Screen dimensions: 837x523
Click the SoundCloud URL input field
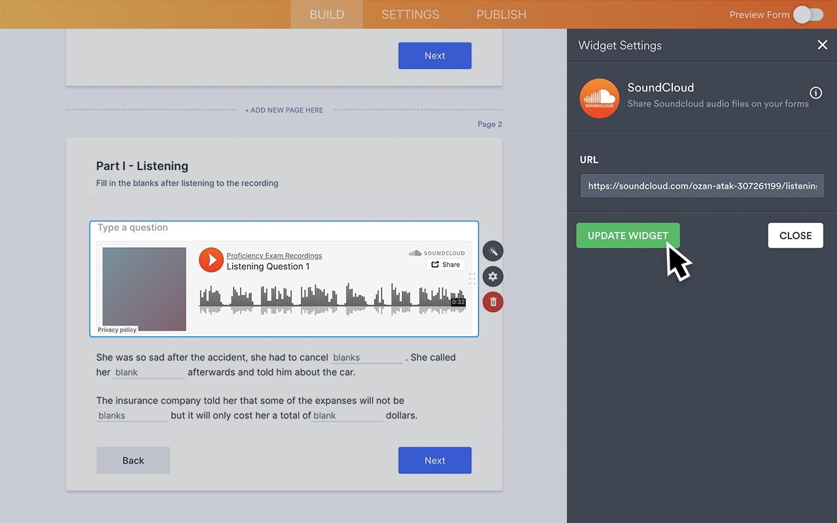(702, 186)
